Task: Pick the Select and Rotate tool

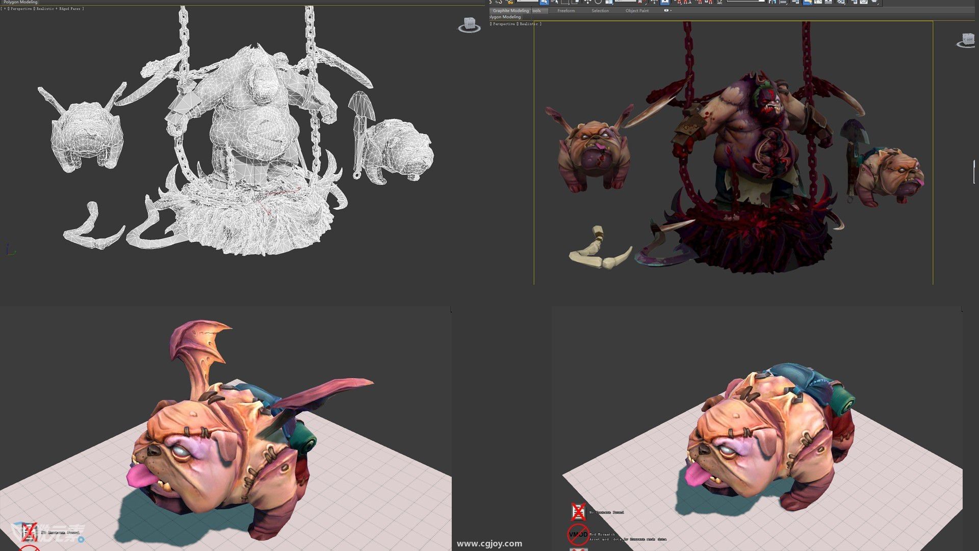Action: coord(598,2)
